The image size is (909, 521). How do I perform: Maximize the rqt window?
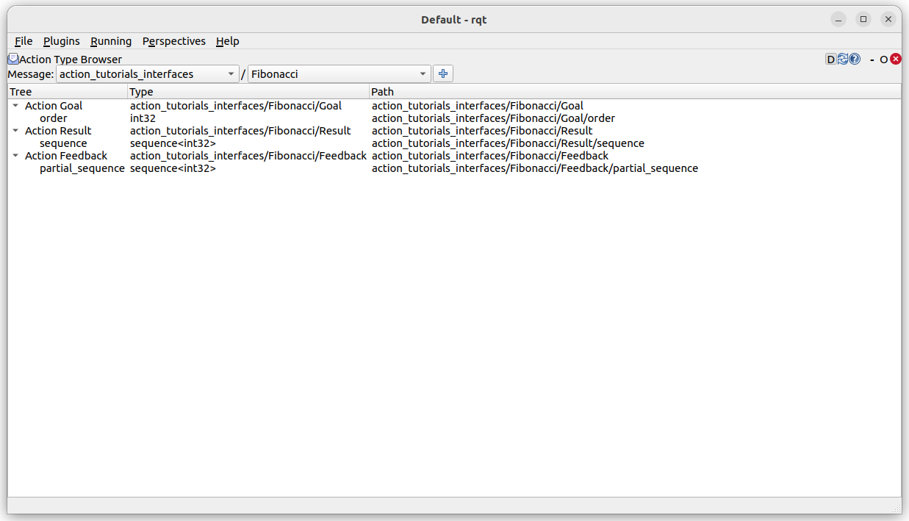pyautogui.click(x=863, y=19)
